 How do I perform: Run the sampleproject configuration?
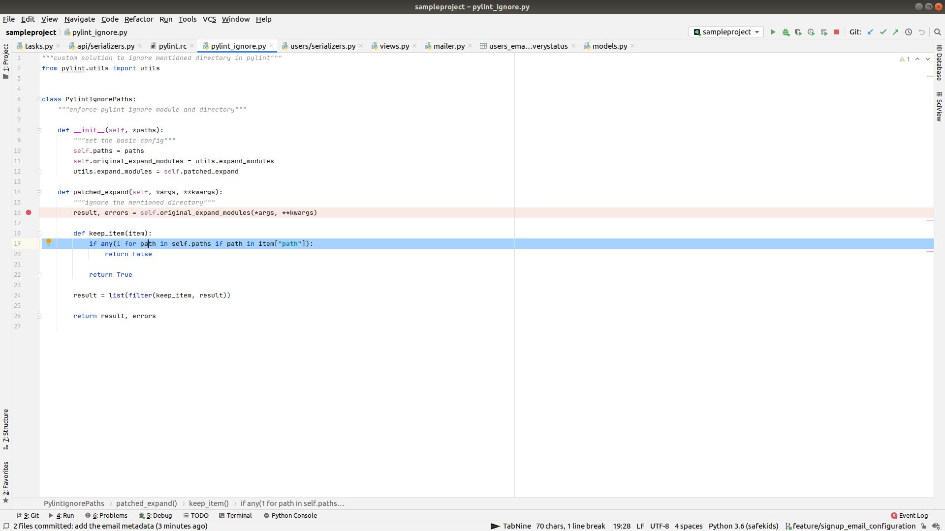[x=773, y=32]
